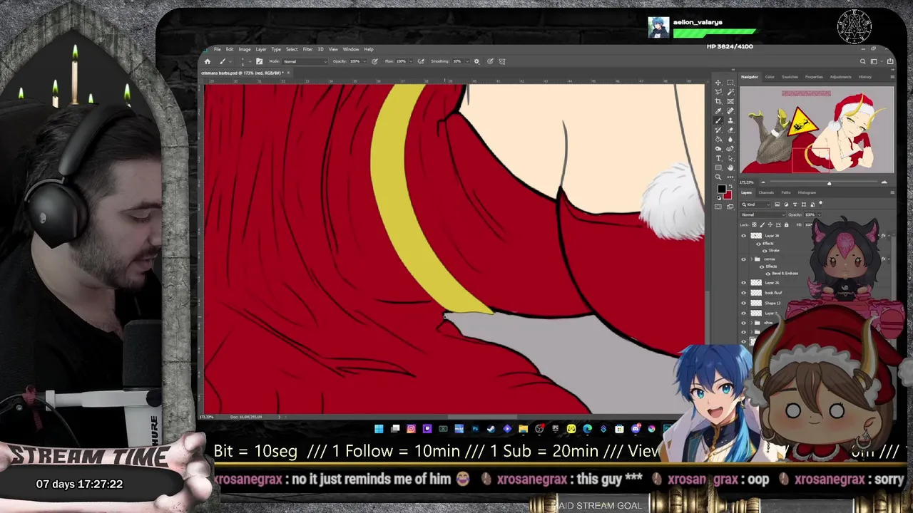Select the Dodge tool
913x513 pixels.
[718, 148]
